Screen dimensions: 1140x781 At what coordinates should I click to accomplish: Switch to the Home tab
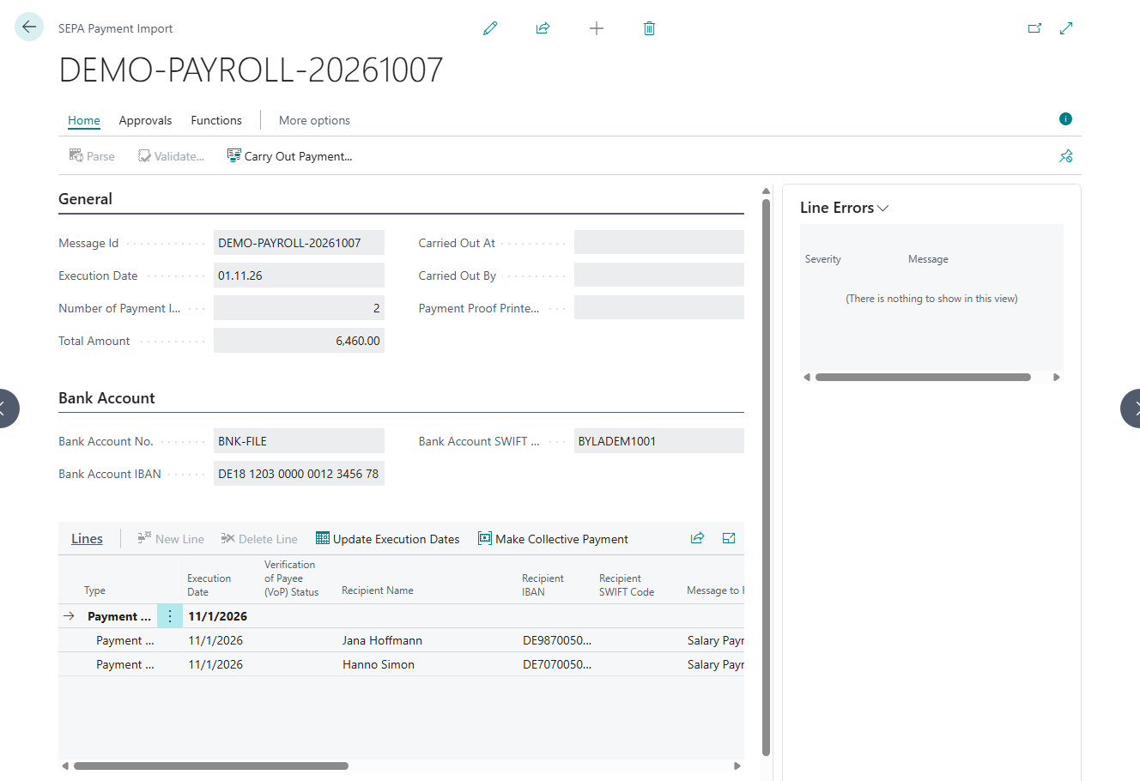click(84, 120)
